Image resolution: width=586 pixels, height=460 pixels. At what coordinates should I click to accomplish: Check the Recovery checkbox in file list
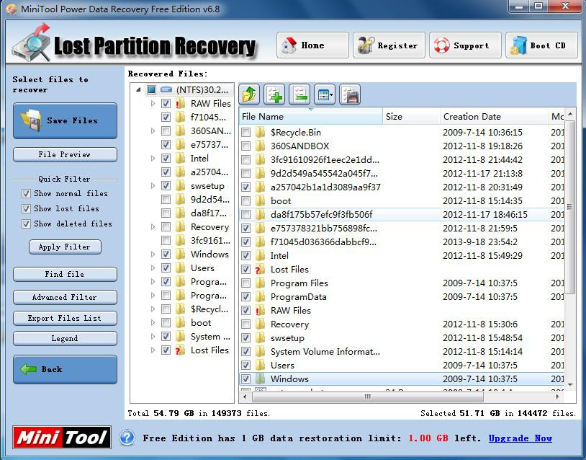point(245,324)
